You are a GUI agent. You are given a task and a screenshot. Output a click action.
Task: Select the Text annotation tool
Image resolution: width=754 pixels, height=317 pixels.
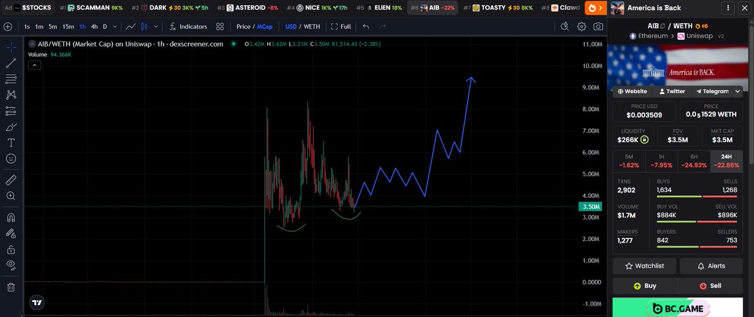[x=11, y=143]
